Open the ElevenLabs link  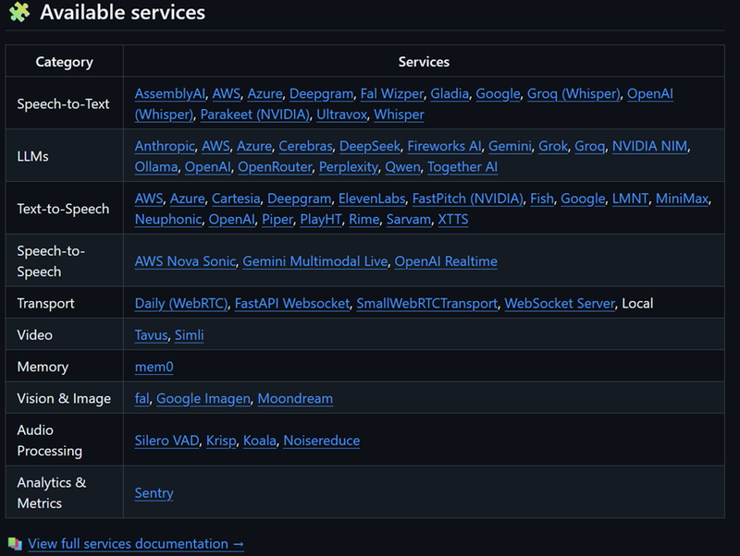(372, 199)
